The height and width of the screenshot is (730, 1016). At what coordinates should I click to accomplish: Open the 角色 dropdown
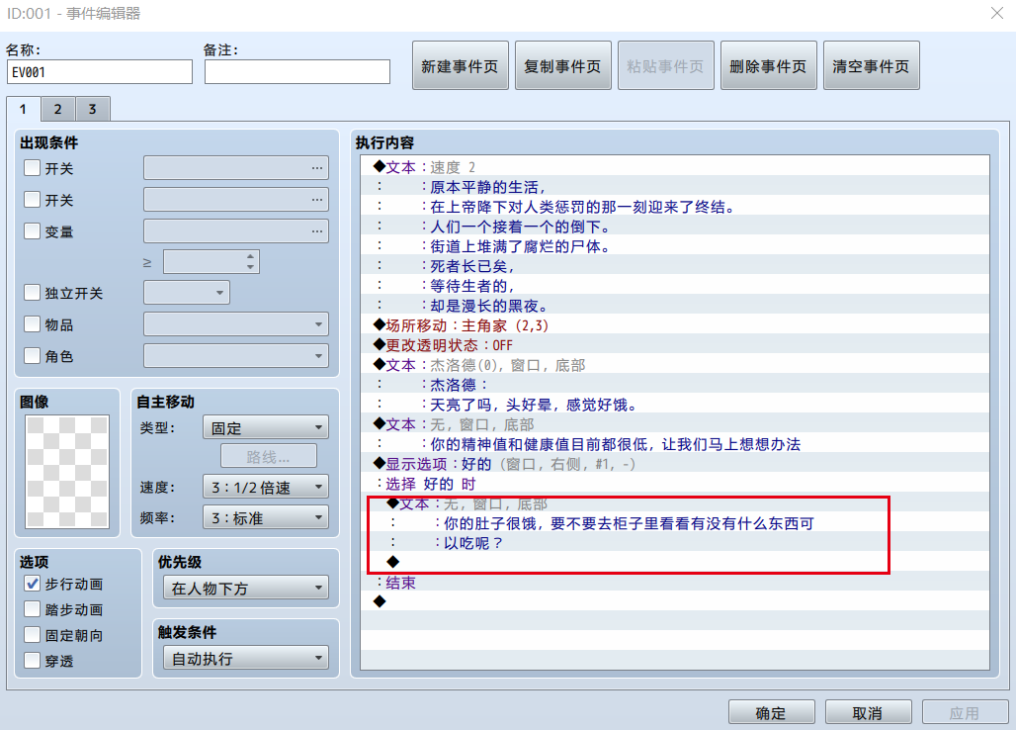(236, 356)
